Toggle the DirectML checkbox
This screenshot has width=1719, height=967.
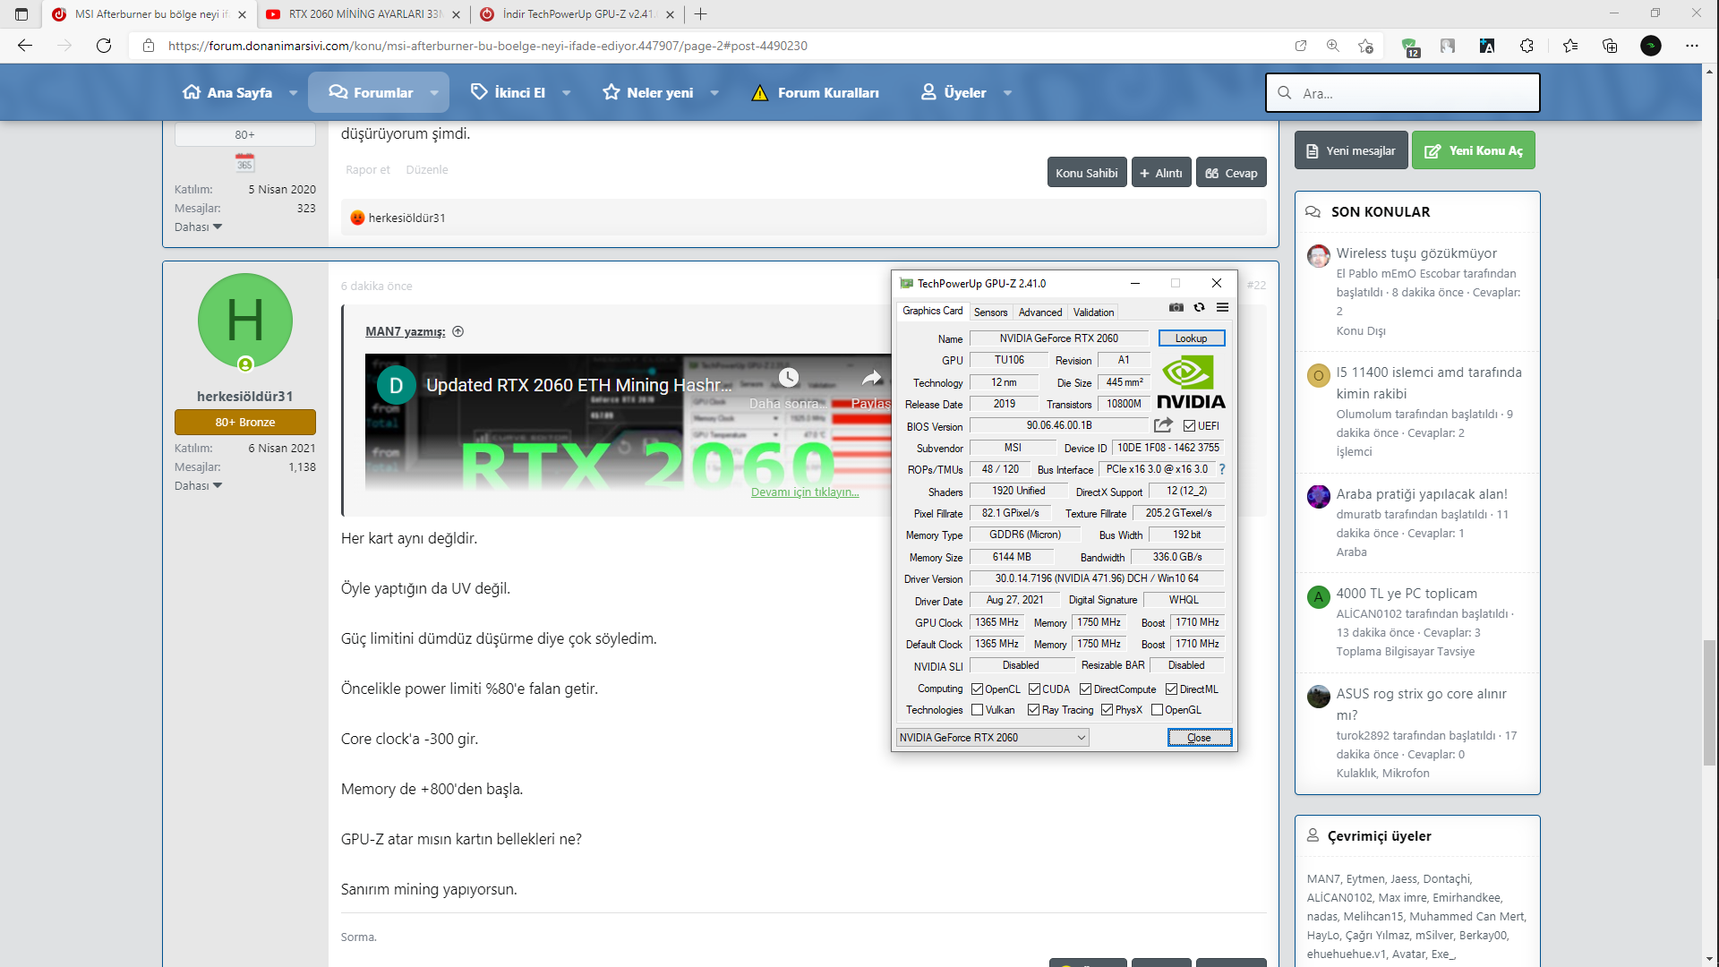tap(1171, 689)
